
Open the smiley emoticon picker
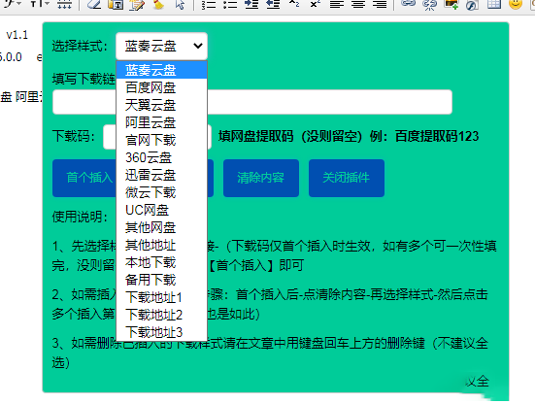tap(516, 4)
